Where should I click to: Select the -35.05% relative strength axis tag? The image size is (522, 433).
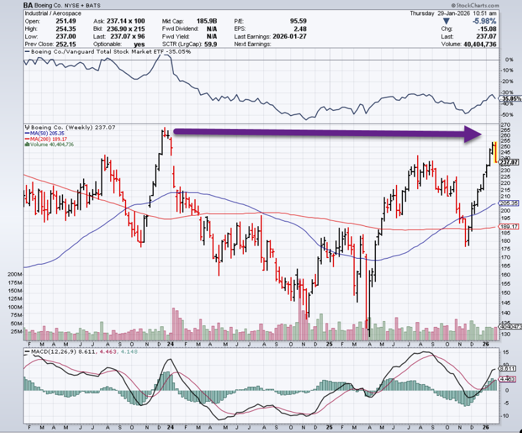pyautogui.click(x=509, y=99)
